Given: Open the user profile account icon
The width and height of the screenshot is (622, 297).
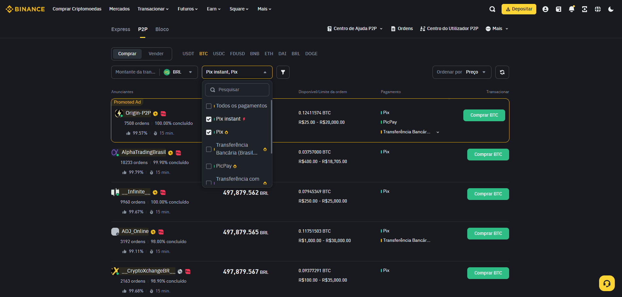Looking at the screenshot, I should [x=545, y=9].
